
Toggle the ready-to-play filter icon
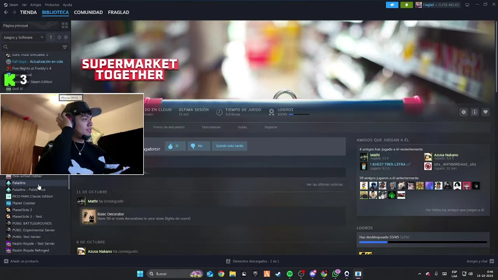66,37
